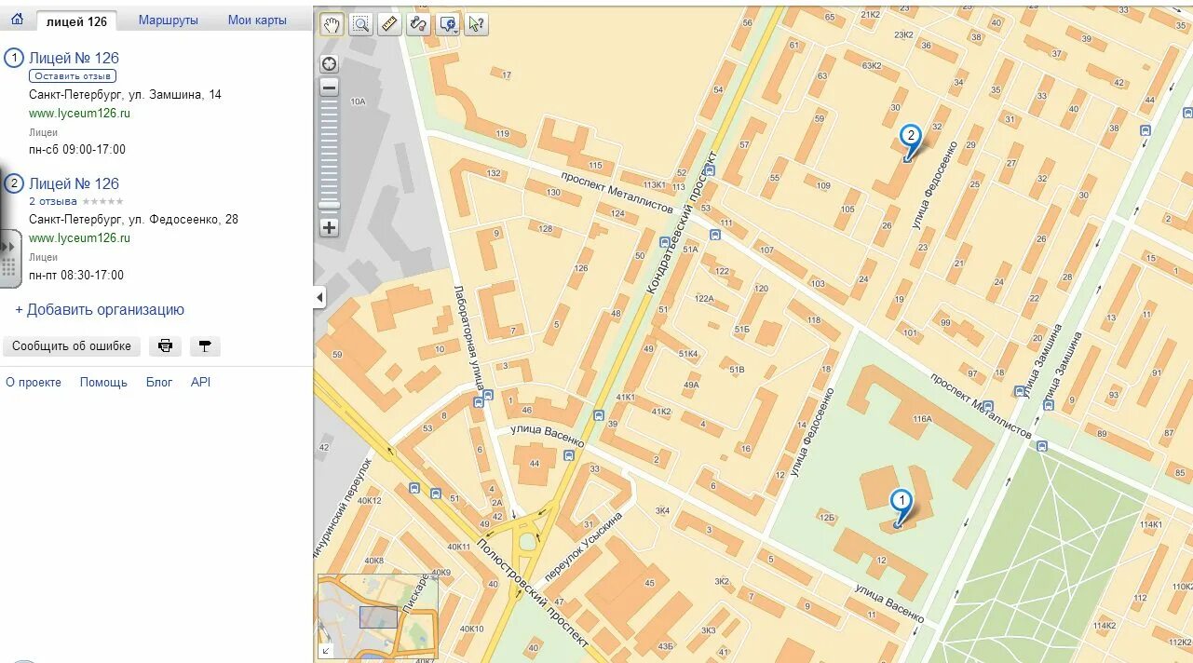1193x663 pixels.
Task: Click the overview minimap thumbnail
Action: pos(378,616)
